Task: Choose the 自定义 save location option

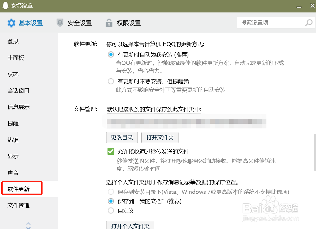Action: pyautogui.click(x=111, y=211)
